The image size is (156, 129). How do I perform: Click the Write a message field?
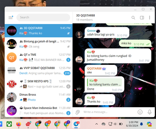109,112
